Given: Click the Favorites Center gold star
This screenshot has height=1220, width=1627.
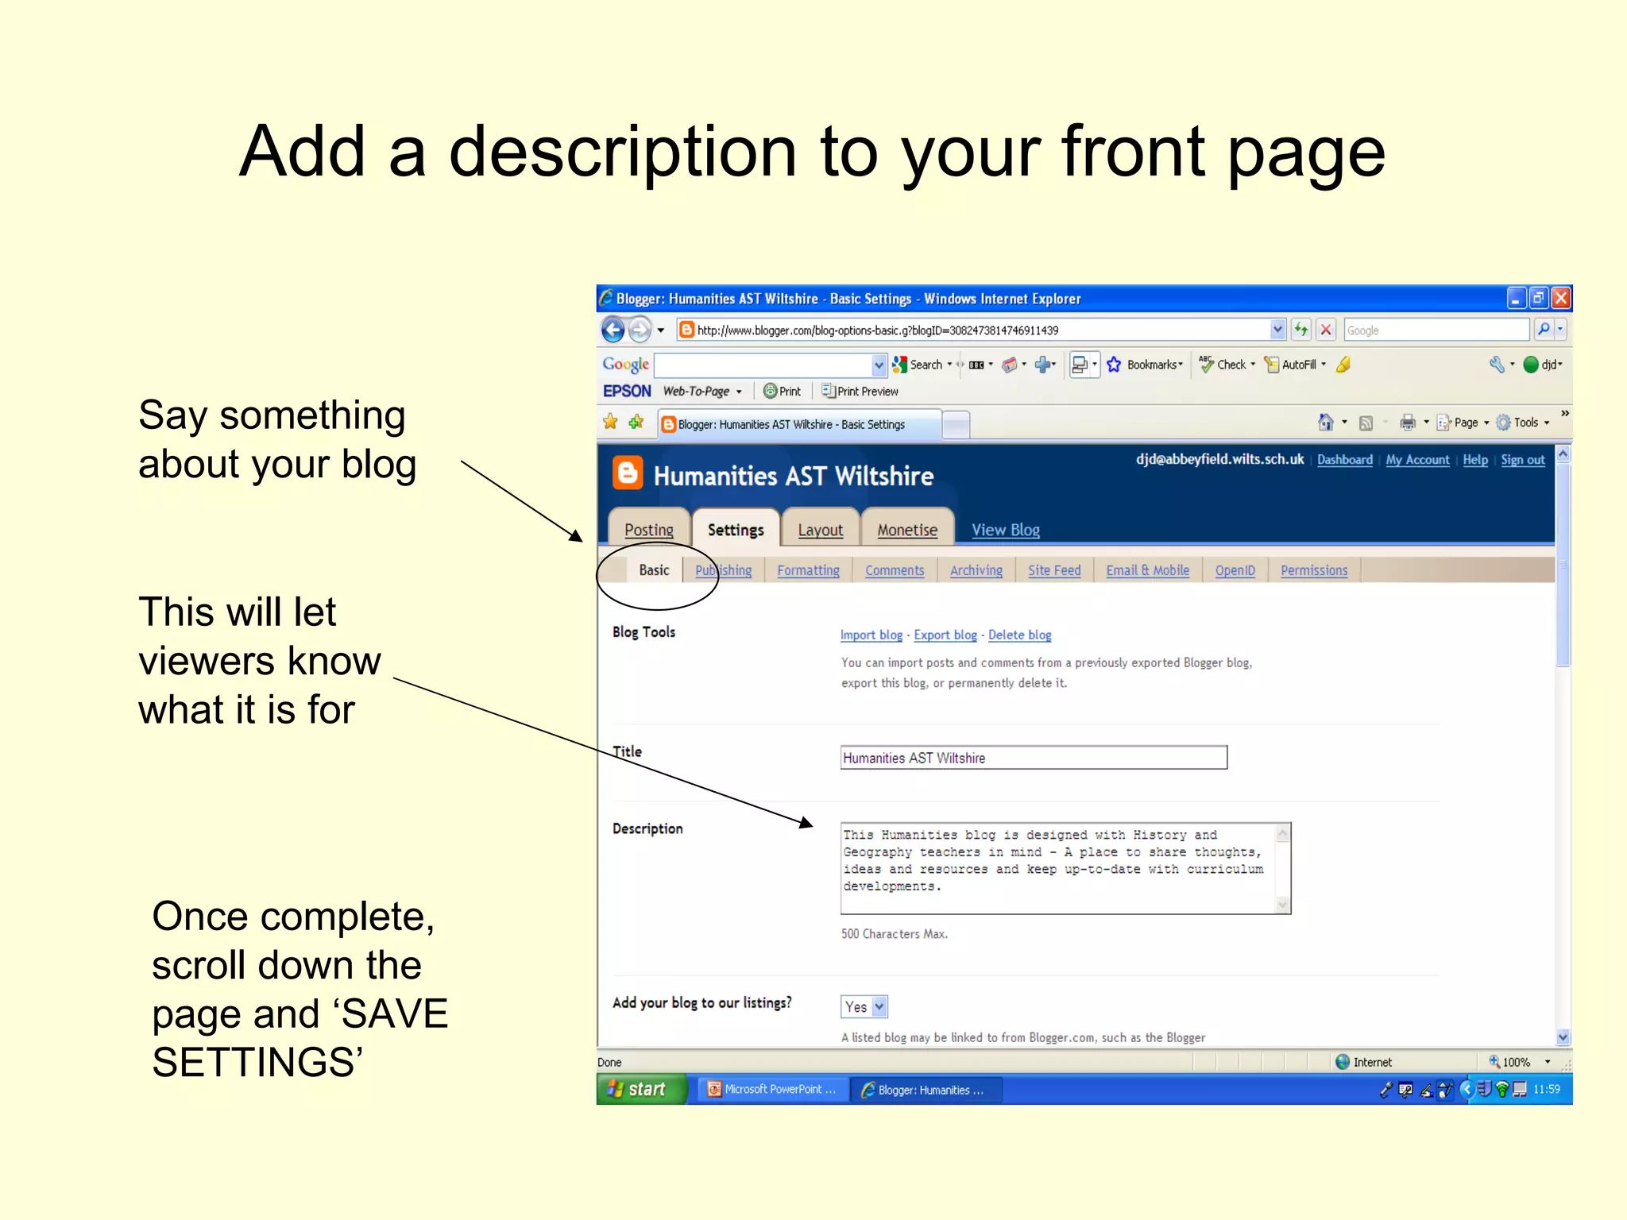Looking at the screenshot, I should pyautogui.click(x=610, y=422).
